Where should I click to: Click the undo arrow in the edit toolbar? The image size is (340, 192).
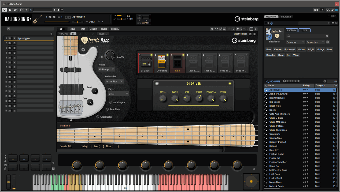click(x=238, y=29)
